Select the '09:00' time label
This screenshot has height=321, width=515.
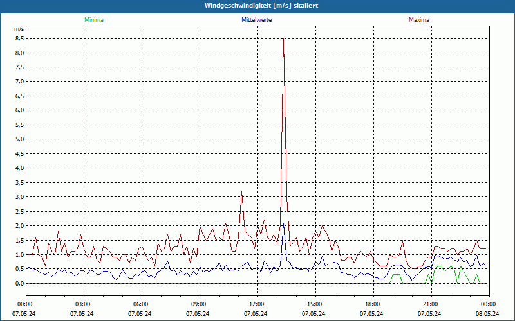point(200,304)
